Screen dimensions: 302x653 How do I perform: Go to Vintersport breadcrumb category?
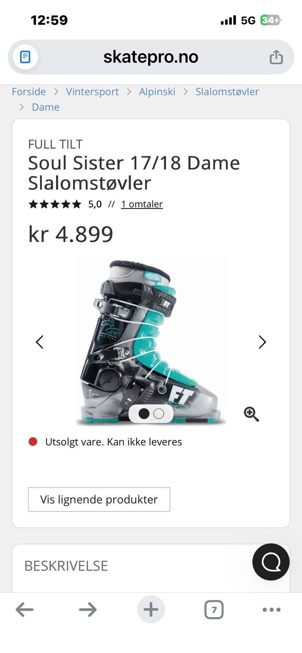point(92,91)
